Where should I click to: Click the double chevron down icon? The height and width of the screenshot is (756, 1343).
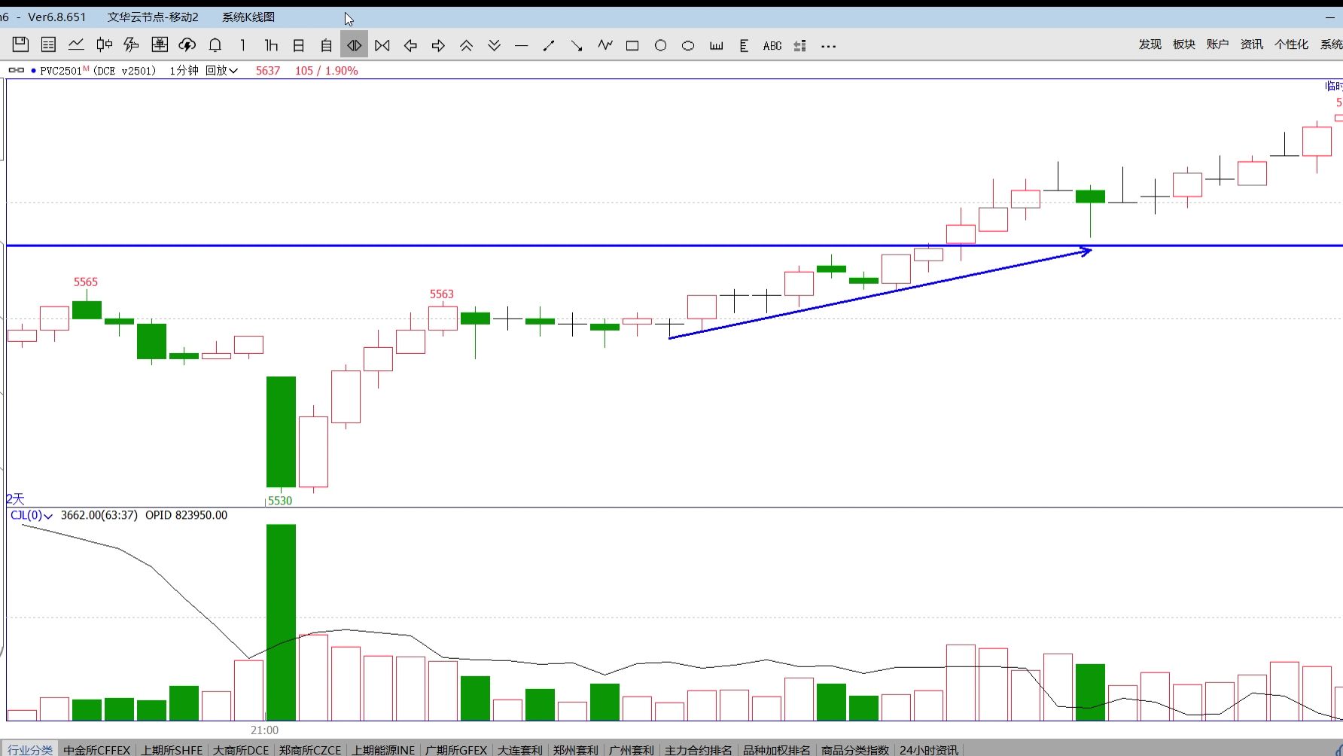(x=494, y=46)
